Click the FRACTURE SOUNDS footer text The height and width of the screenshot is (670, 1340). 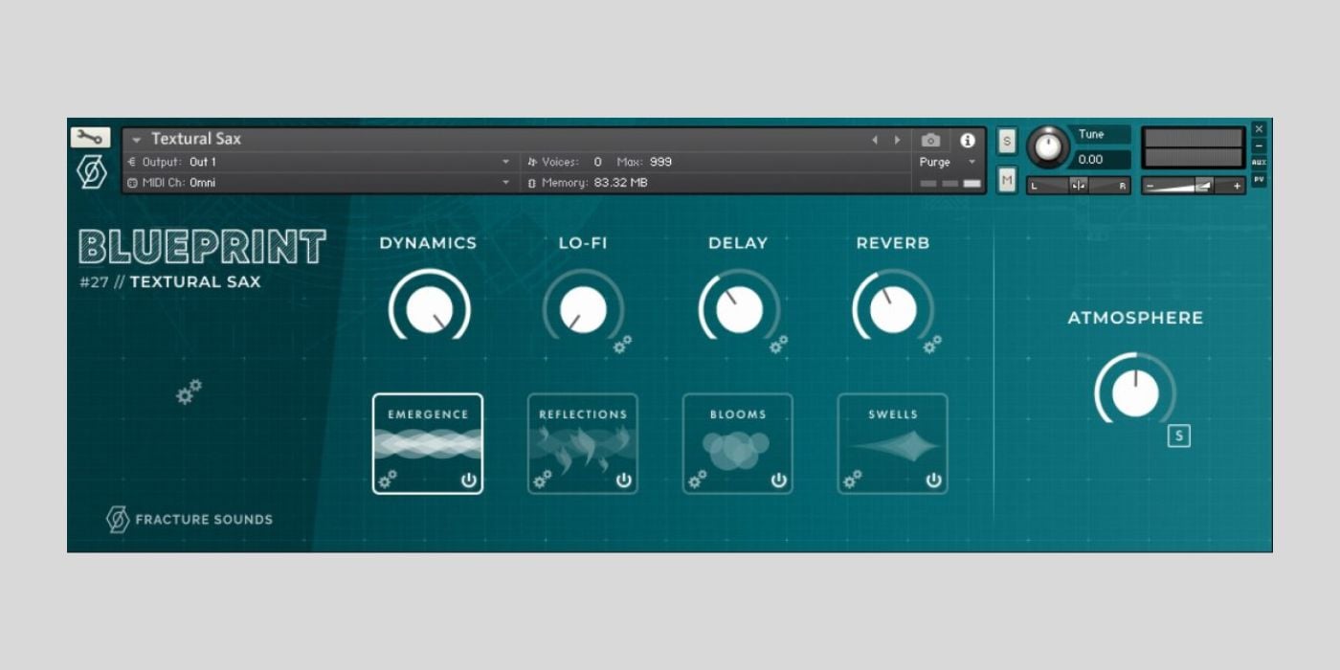pyautogui.click(x=204, y=520)
